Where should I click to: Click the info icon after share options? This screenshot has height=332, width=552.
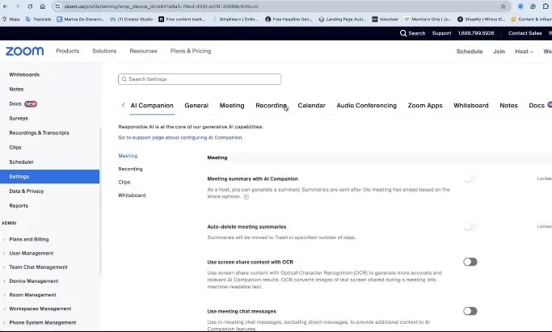click(247, 197)
